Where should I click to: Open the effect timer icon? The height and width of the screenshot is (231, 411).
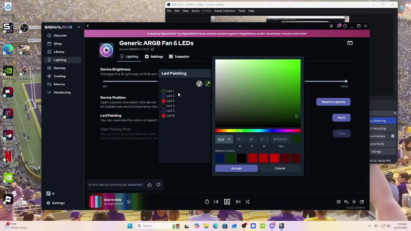pyautogui.click(x=207, y=202)
